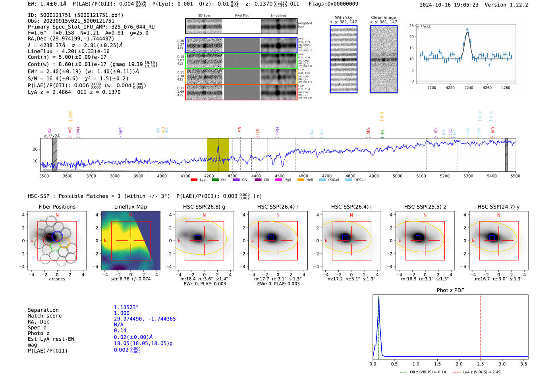Viewport: 556px width, 378px height.
Task: Click the Smoothed column header
Action: tap(278, 15)
